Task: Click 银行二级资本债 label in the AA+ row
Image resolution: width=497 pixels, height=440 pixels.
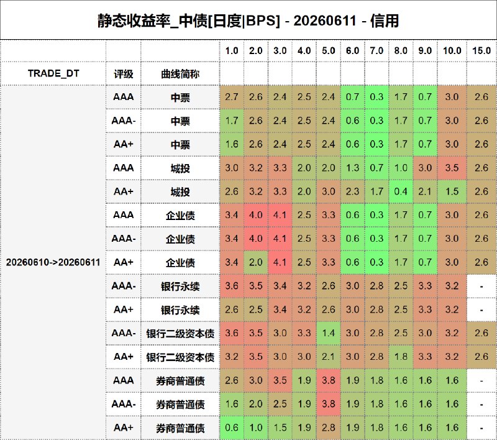Action: click(x=180, y=357)
